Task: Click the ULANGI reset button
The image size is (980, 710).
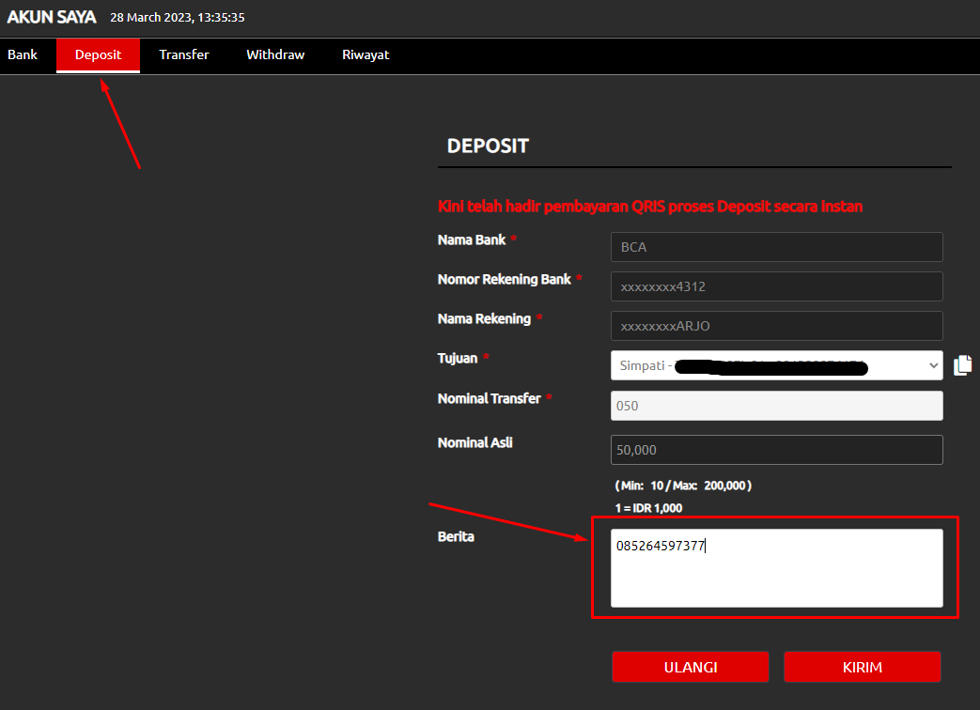Action: (x=690, y=667)
